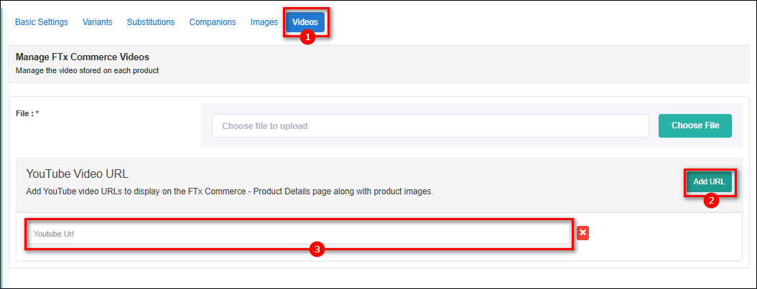Click 'Manage the video stored on each product' text
The height and width of the screenshot is (289, 757).
tap(87, 71)
